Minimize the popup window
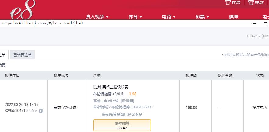 pyautogui.click(x=254, y=23)
